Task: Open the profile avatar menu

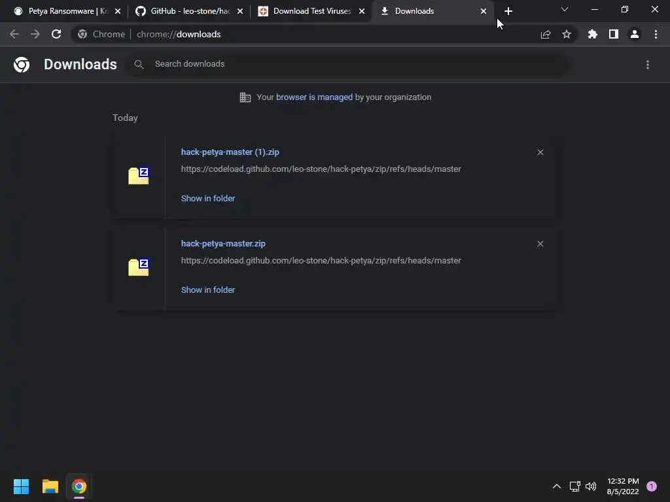Action: click(635, 34)
